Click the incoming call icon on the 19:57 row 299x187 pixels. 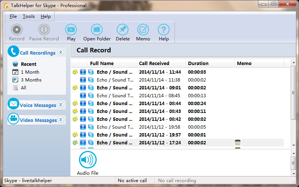(83, 135)
